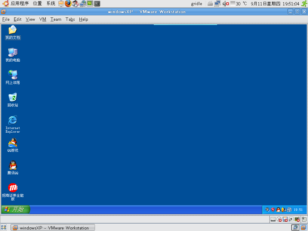
Task: Open the 我的文档 desktop icon
Action: [x=13, y=32]
